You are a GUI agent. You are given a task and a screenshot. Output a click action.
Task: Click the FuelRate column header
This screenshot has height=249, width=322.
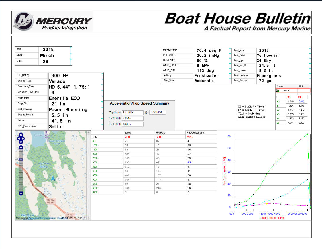coord(160,133)
